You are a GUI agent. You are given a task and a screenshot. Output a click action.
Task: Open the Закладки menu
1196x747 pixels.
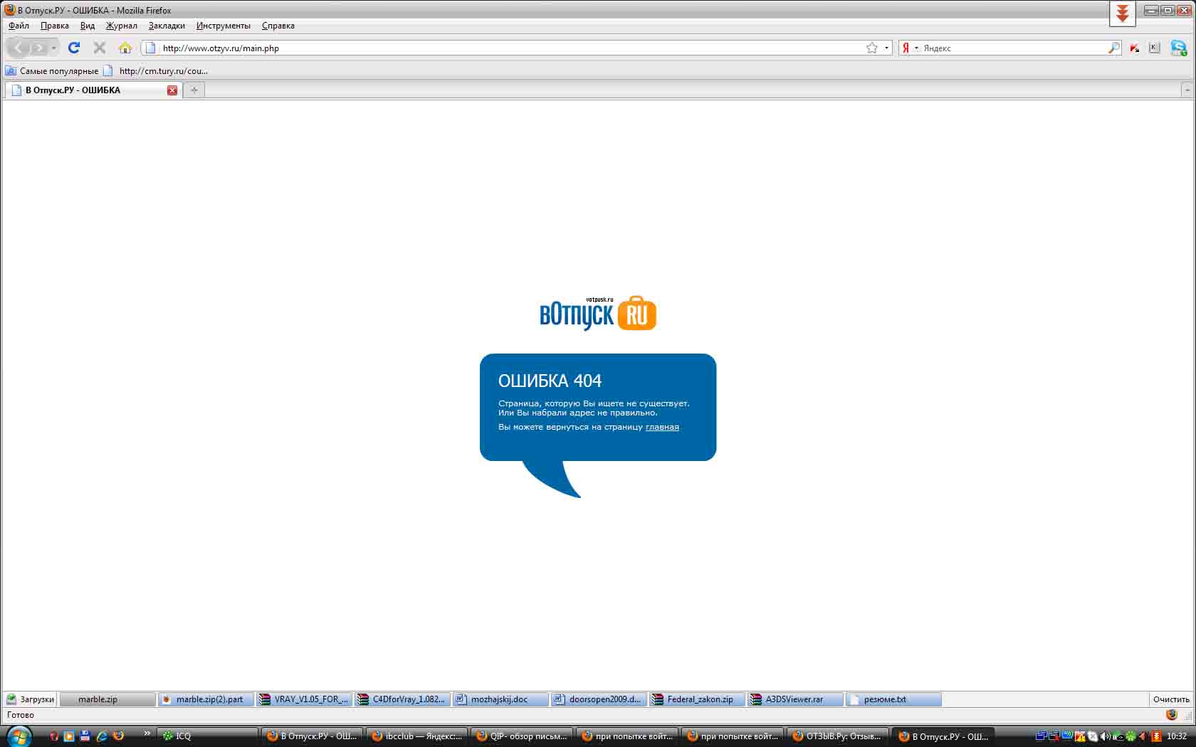point(167,26)
